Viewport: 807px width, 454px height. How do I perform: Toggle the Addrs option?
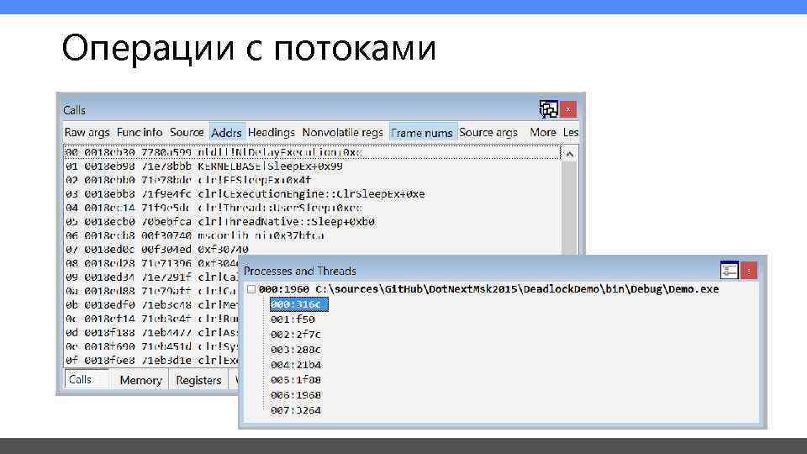coord(226,133)
